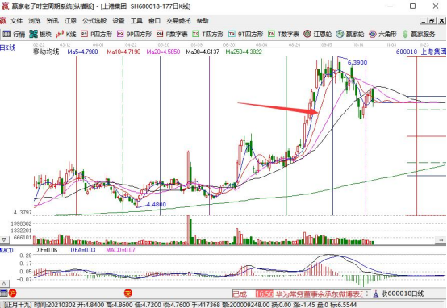Restore the inner chart child window
The height and width of the screenshot is (308, 447).
click(x=432, y=20)
